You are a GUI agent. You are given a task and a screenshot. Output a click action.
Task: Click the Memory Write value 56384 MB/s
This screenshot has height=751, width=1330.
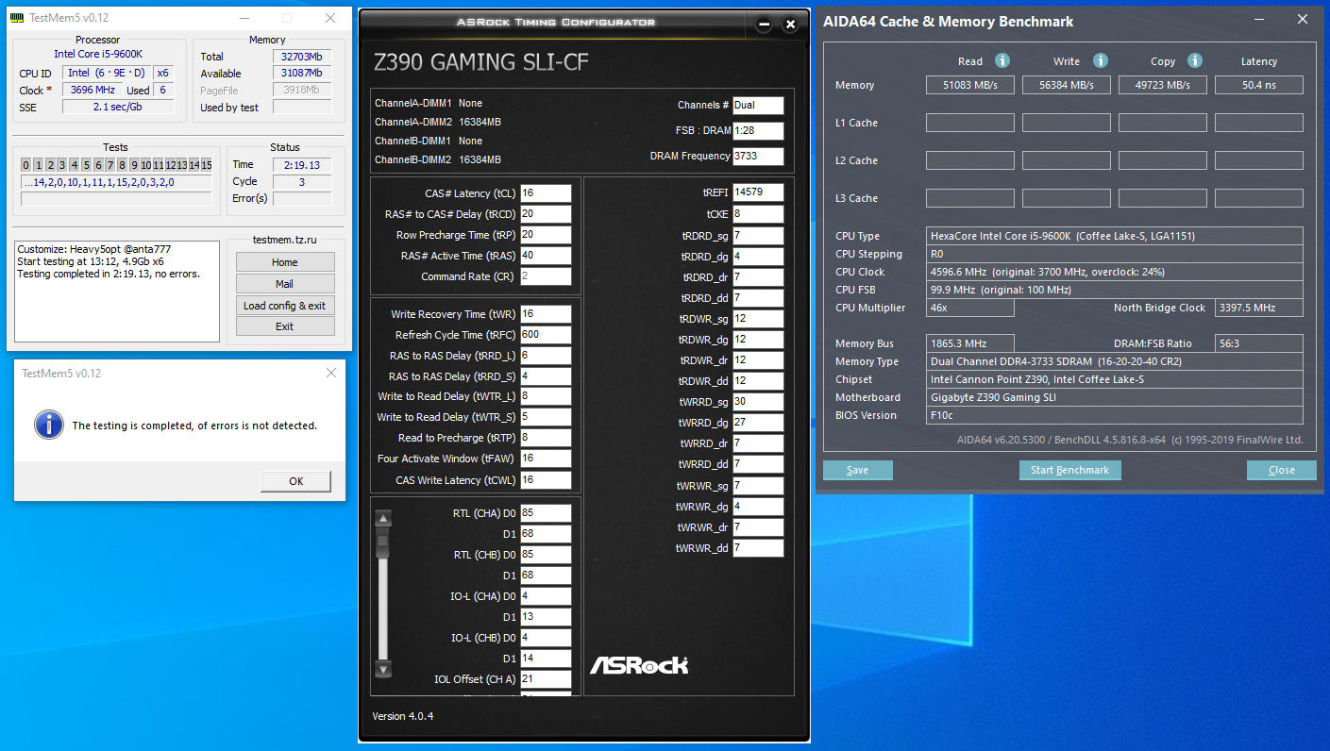[x=1067, y=85]
